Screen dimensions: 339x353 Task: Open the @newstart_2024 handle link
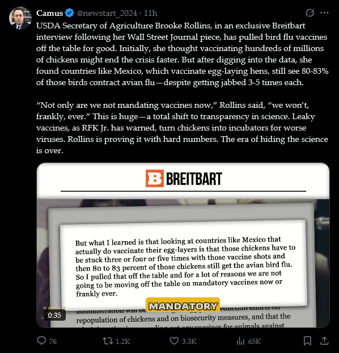click(107, 13)
